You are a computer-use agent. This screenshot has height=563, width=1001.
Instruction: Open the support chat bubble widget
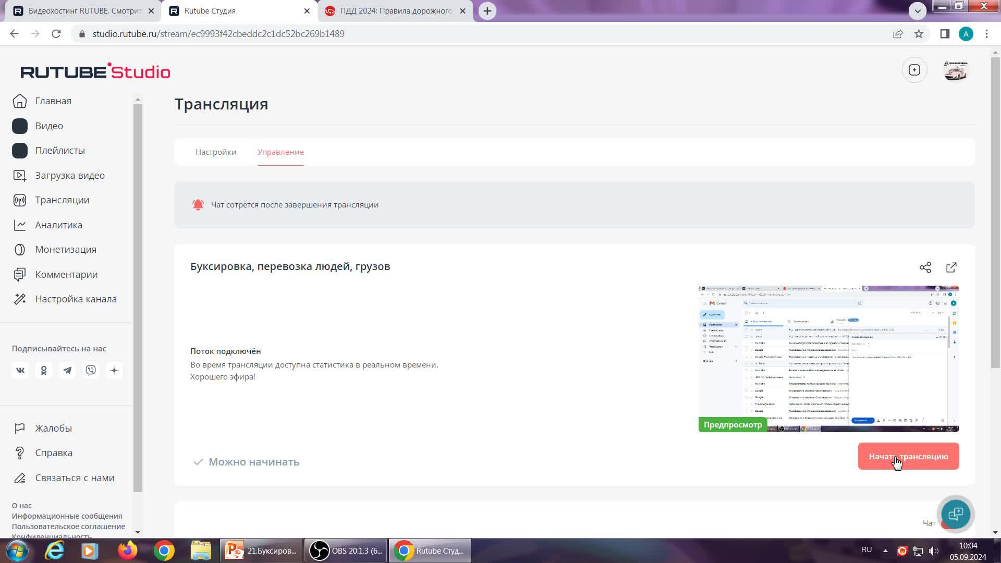[x=956, y=514]
